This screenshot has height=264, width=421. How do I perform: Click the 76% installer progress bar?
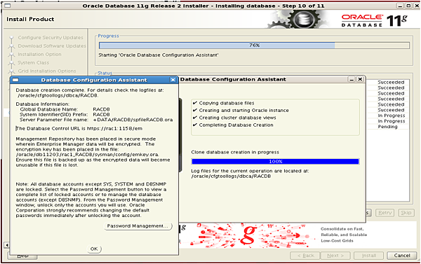pos(254,46)
